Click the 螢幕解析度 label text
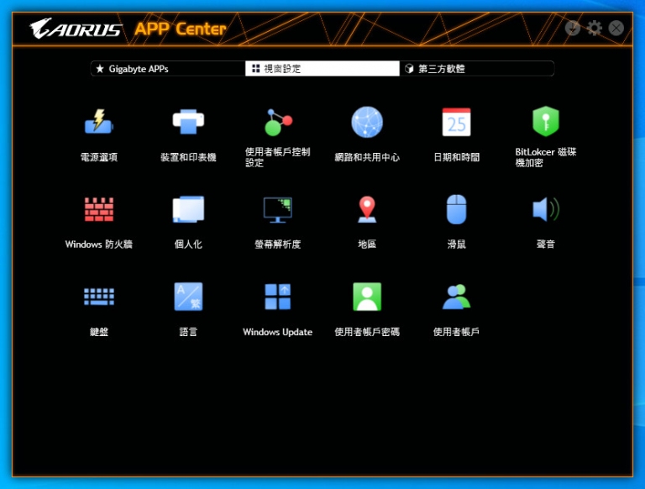The width and height of the screenshot is (645, 489). [x=278, y=244]
